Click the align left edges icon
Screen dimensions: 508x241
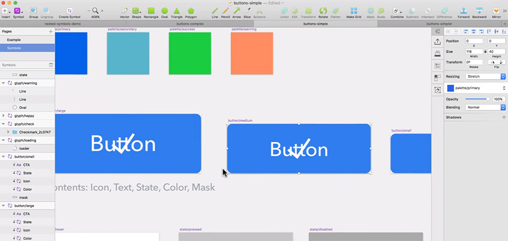click(466, 31)
